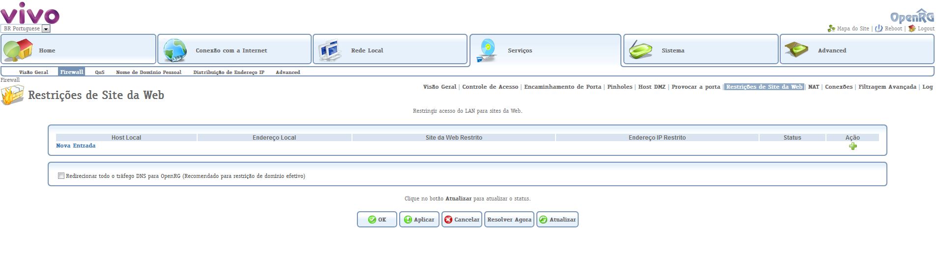The width and height of the screenshot is (939, 272).
Task: Switch to the Visão Geral services subtab
Action: [33, 72]
